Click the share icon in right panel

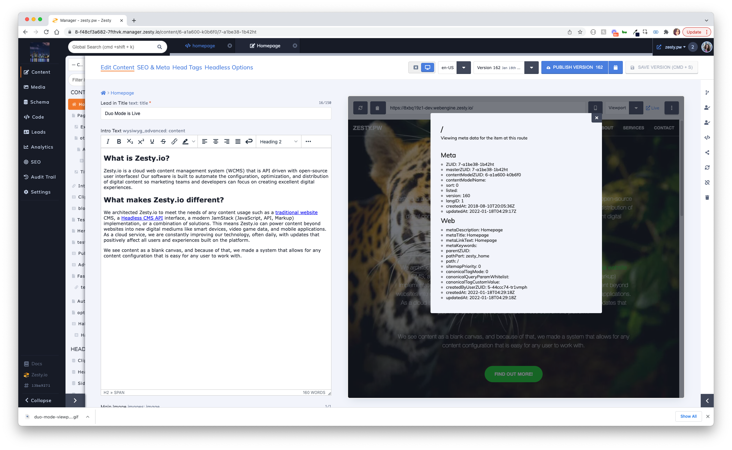pyautogui.click(x=708, y=152)
